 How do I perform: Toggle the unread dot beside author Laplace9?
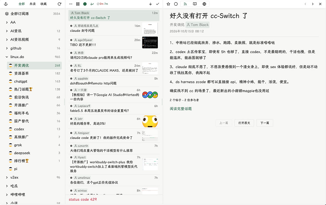(x=71, y=106)
